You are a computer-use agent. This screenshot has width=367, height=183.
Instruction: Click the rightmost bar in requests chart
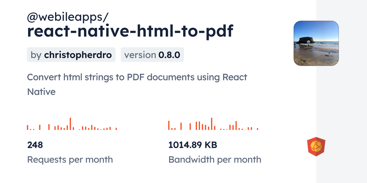click(x=116, y=129)
